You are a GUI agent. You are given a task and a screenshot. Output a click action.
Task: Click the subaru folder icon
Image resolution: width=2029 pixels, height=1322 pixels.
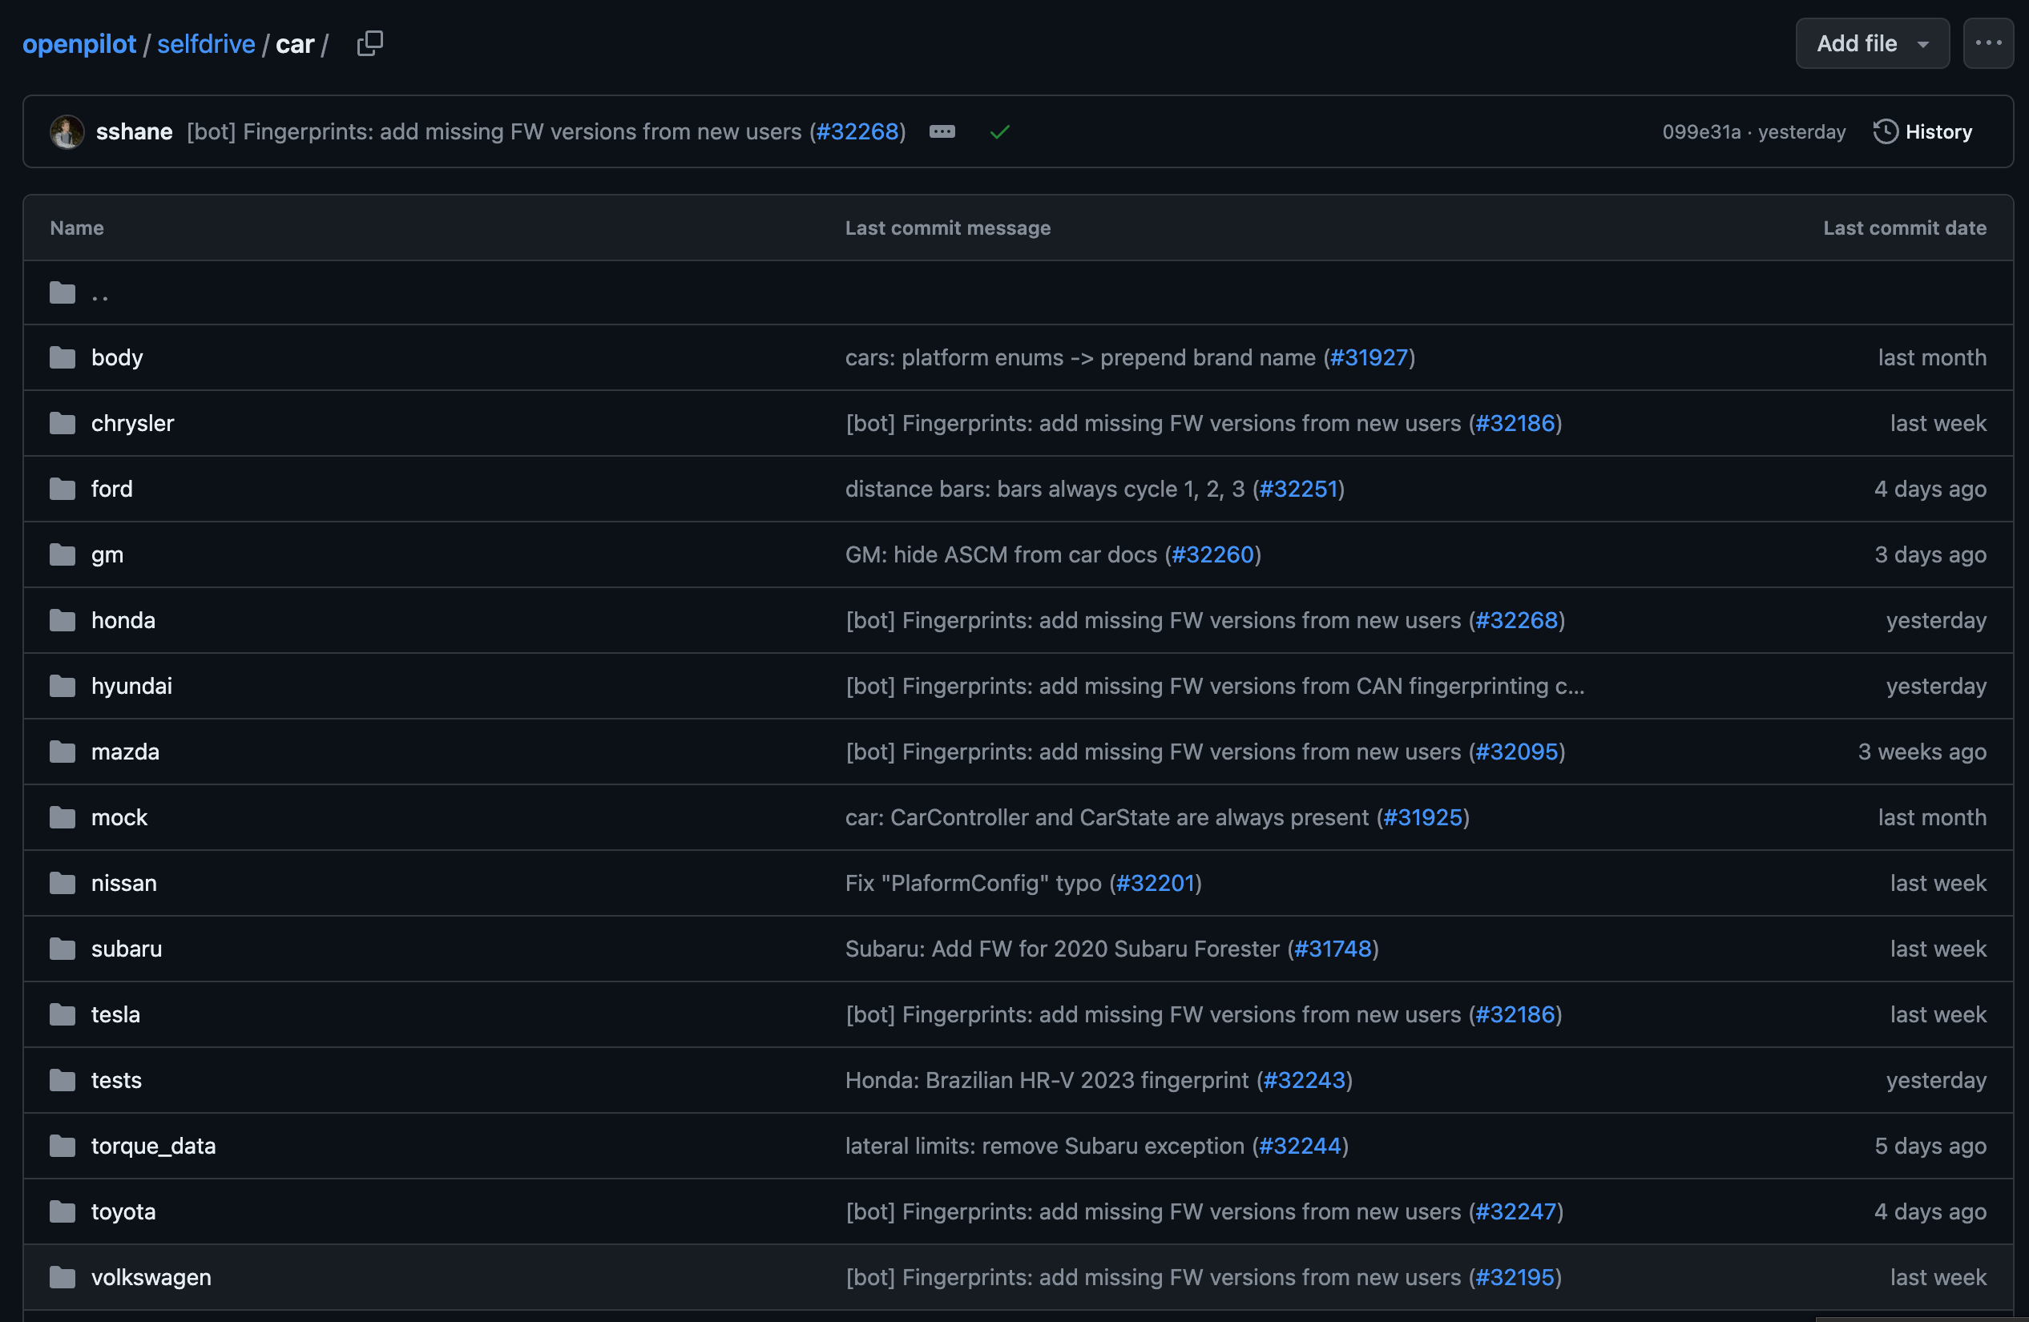[63, 948]
